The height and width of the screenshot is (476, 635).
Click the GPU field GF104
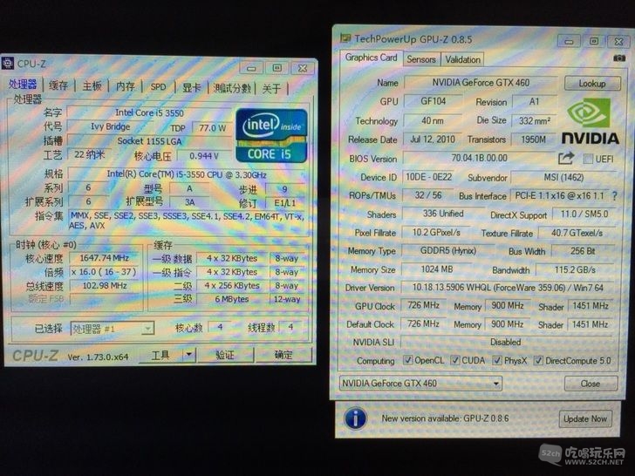[433, 101]
